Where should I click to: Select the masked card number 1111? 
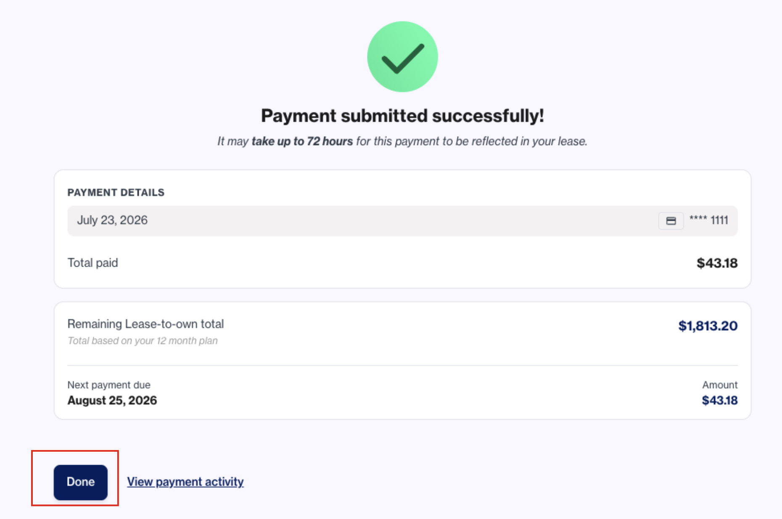[709, 220]
